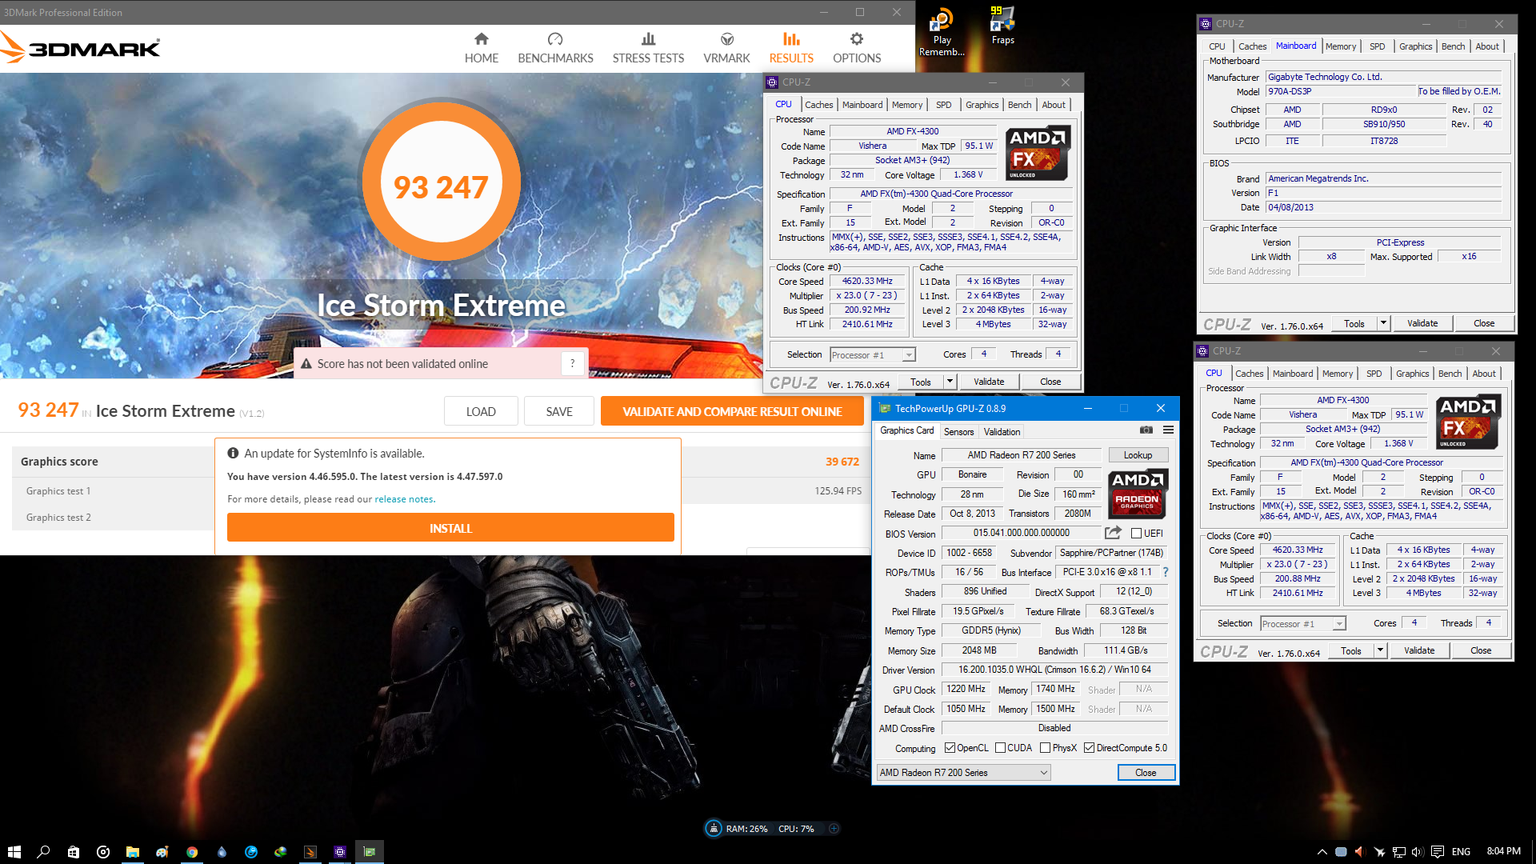
Task: Open the Play Rememb... desktop shortcut
Action: pos(942,32)
